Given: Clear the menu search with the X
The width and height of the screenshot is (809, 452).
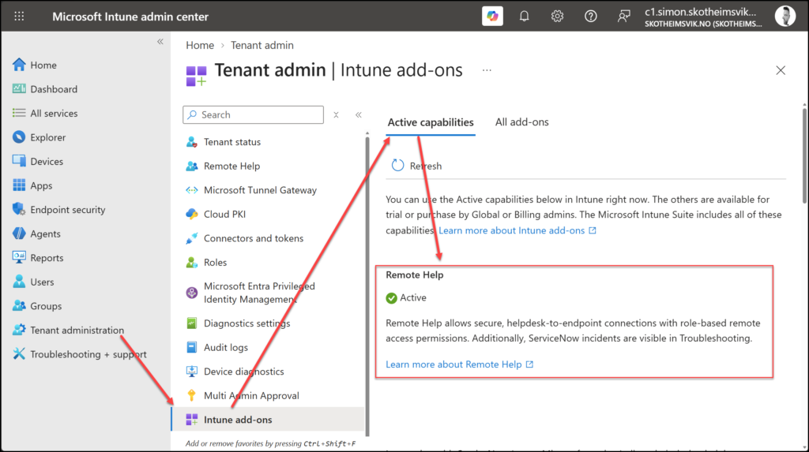Looking at the screenshot, I should (x=336, y=115).
